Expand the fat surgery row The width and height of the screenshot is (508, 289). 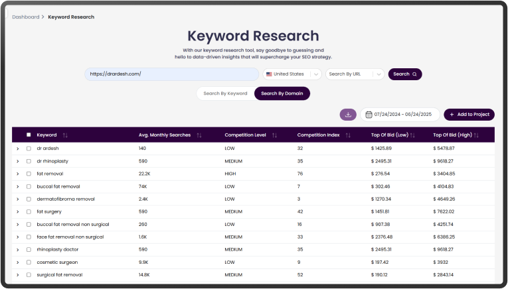pos(17,212)
